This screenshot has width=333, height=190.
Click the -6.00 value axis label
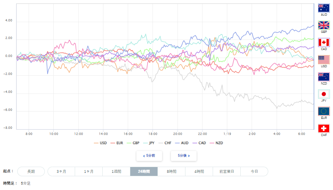8,110
